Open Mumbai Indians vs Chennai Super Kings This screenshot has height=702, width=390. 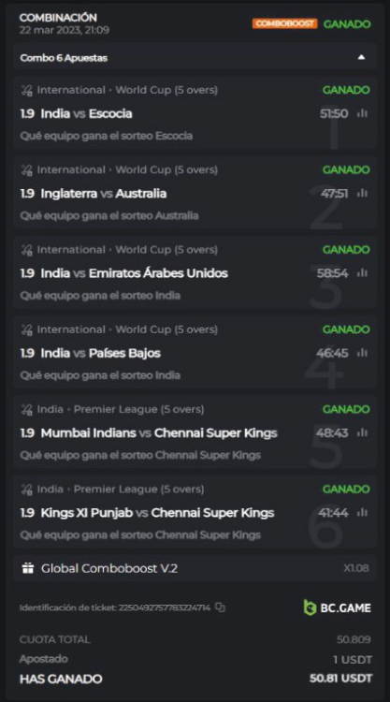point(159,433)
